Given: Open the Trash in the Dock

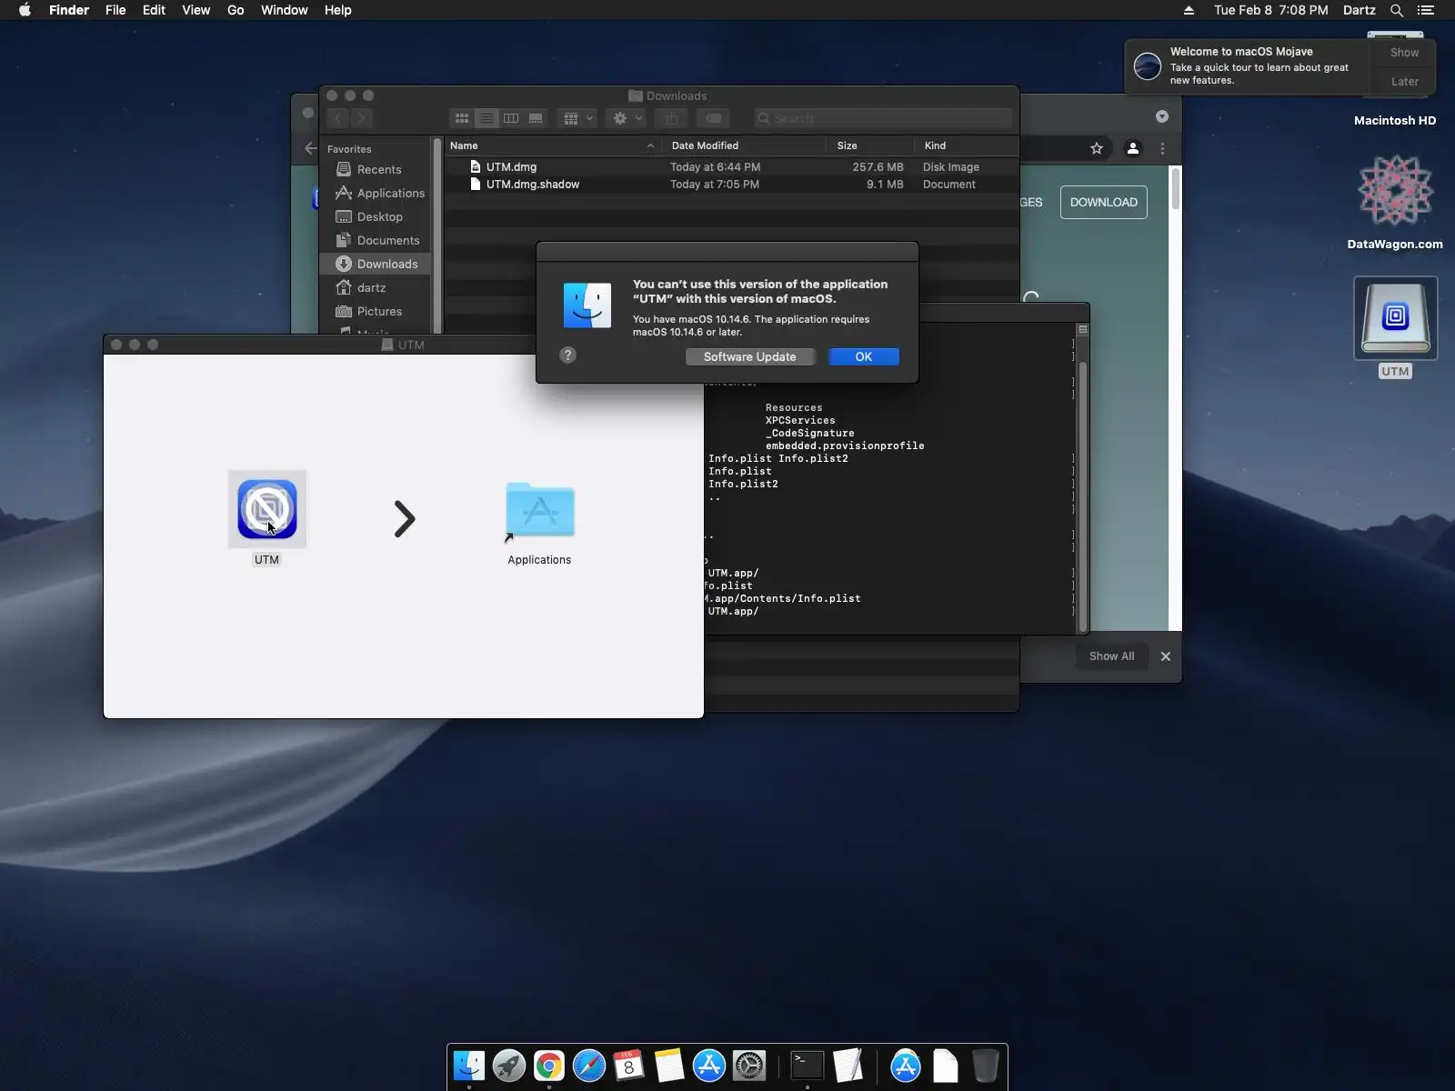Looking at the screenshot, I should 986,1066.
